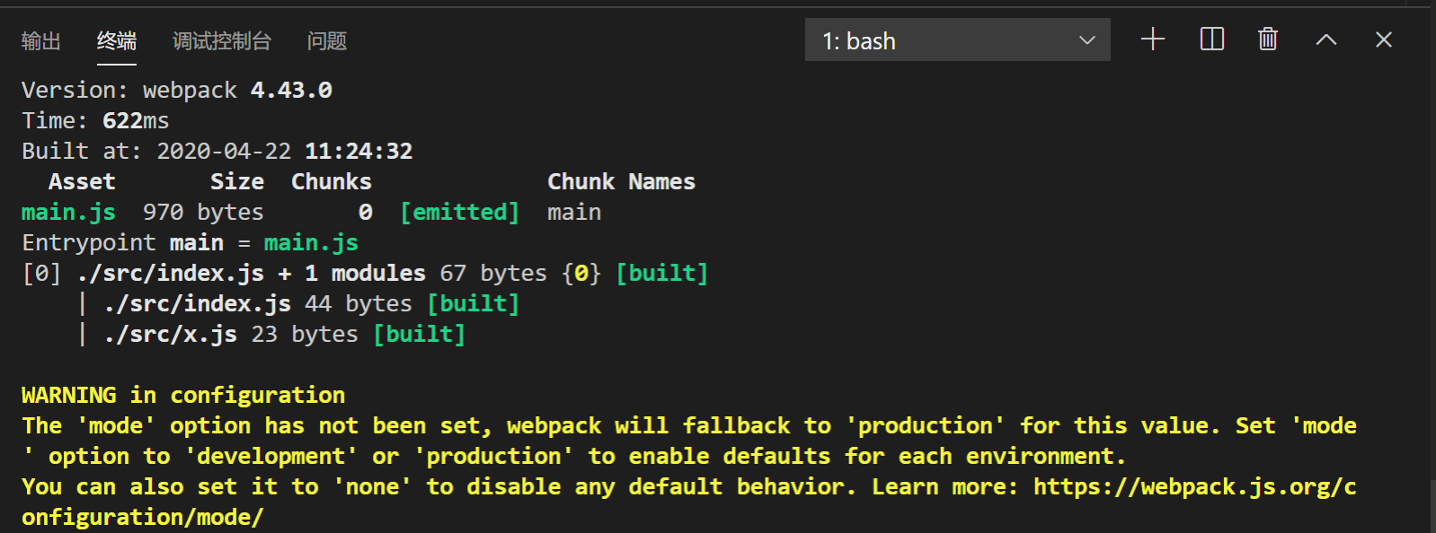Click 'WARNING in configuration' heading

[x=183, y=396]
